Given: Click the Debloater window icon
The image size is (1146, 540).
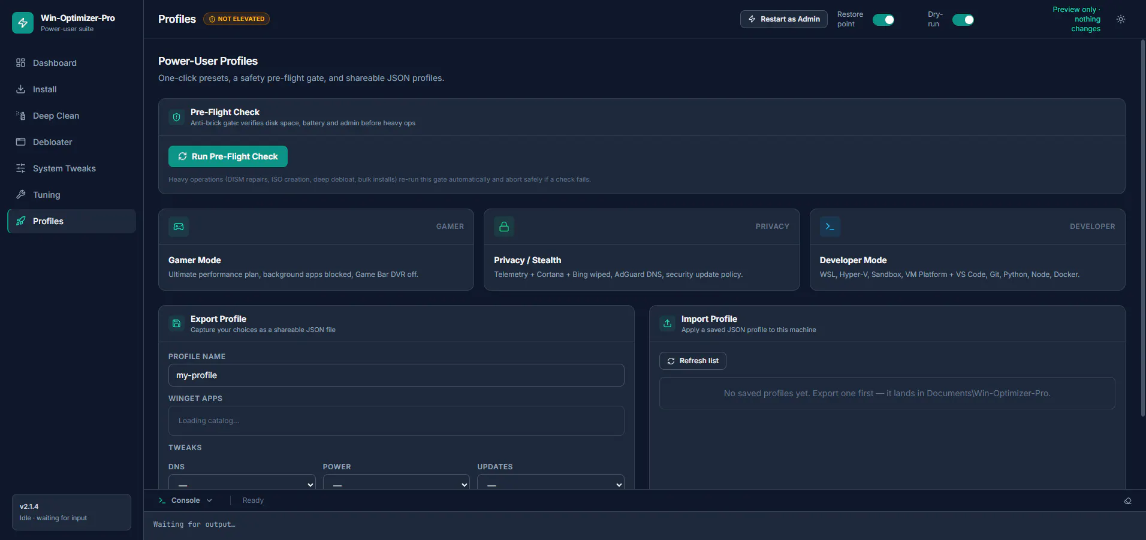Looking at the screenshot, I should (x=20, y=142).
